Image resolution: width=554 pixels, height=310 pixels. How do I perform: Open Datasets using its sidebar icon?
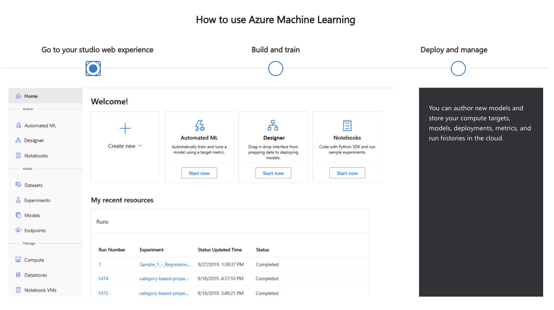[x=18, y=185]
